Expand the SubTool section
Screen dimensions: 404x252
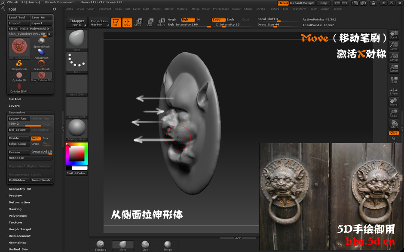15,99
